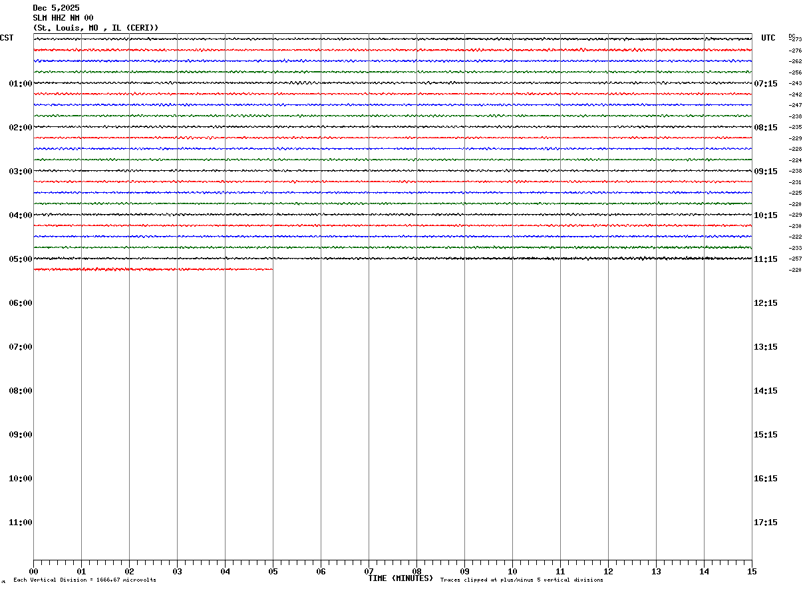Select the 08:00 CST time label

click(x=21, y=391)
